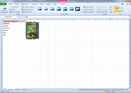Toggle Normal view button in status bar
The width and height of the screenshot is (131, 93).
(105, 92)
